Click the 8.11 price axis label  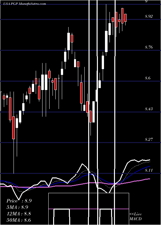(149, 170)
